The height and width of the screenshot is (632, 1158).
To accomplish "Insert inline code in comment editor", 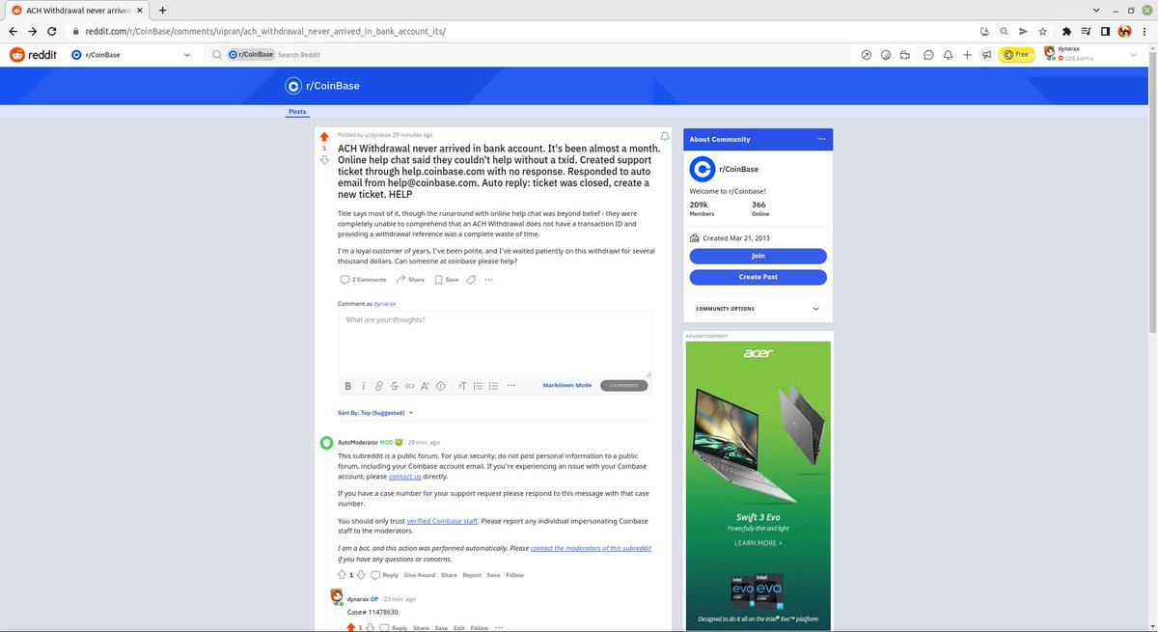I will pyautogui.click(x=409, y=386).
